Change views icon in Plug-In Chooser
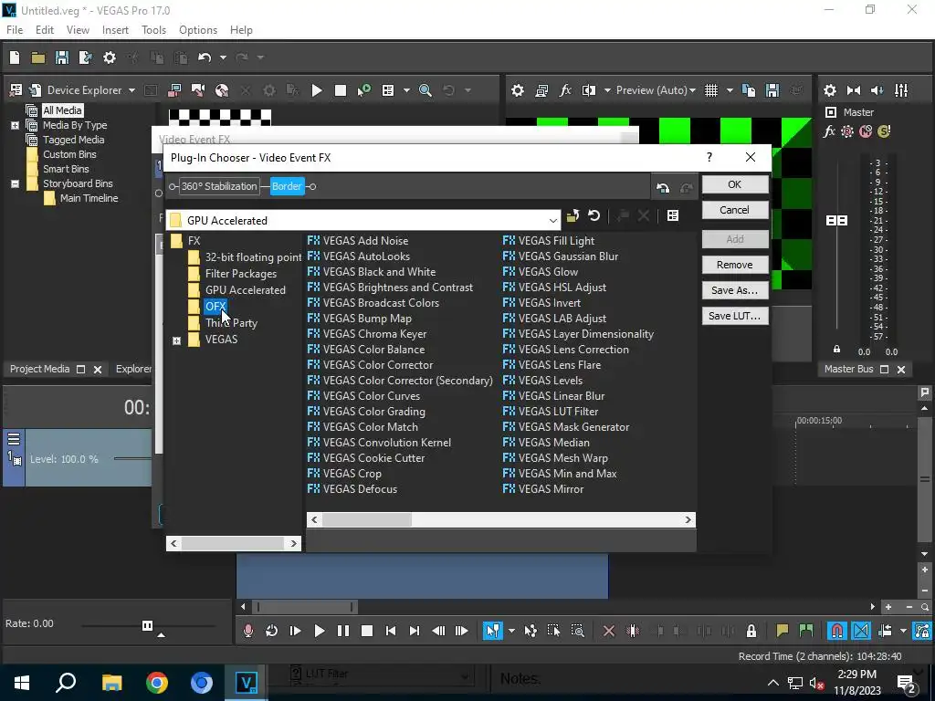 pyautogui.click(x=673, y=215)
